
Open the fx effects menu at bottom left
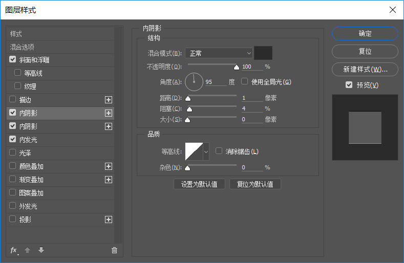click(14, 250)
